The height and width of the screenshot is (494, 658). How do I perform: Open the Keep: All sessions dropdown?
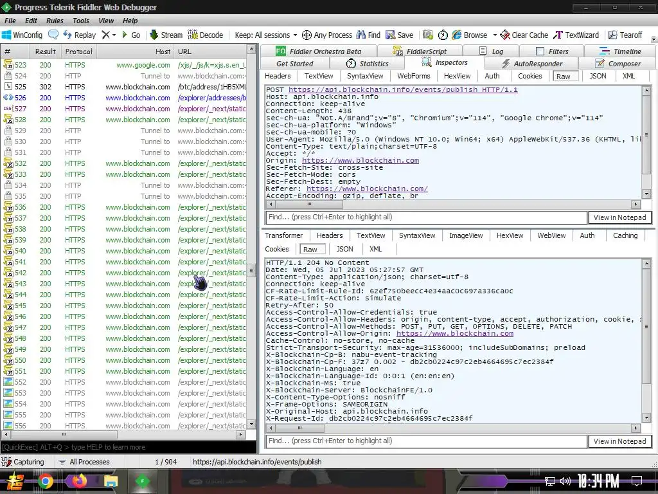[265, 35]
